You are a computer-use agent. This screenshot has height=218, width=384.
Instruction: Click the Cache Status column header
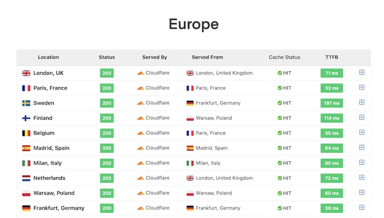pos(284,57)
